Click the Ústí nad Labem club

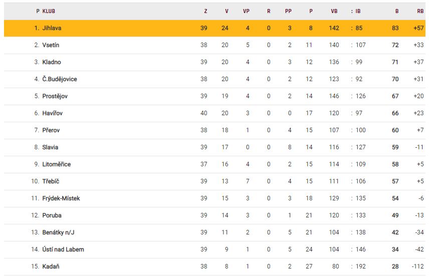coord(63,249)
